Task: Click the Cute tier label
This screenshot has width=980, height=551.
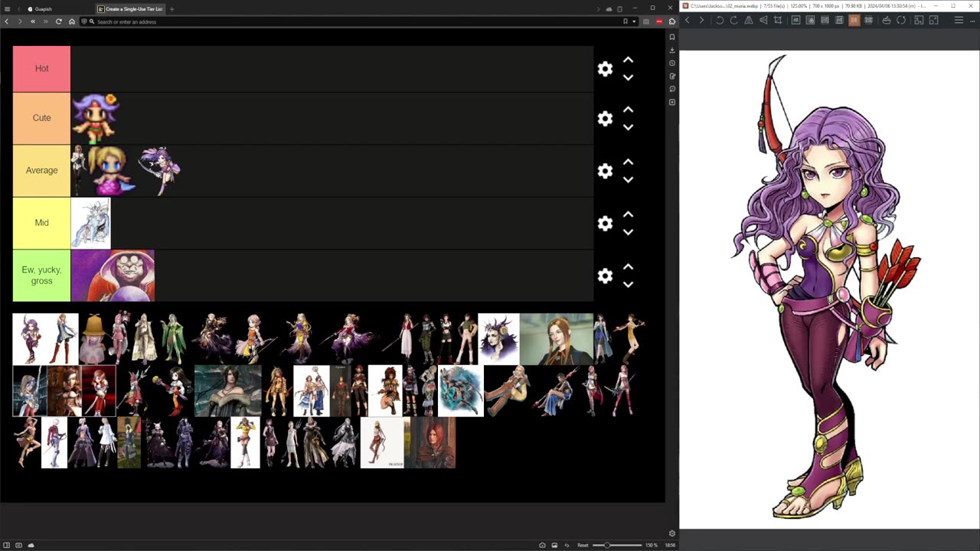Action: coord(41,118)
